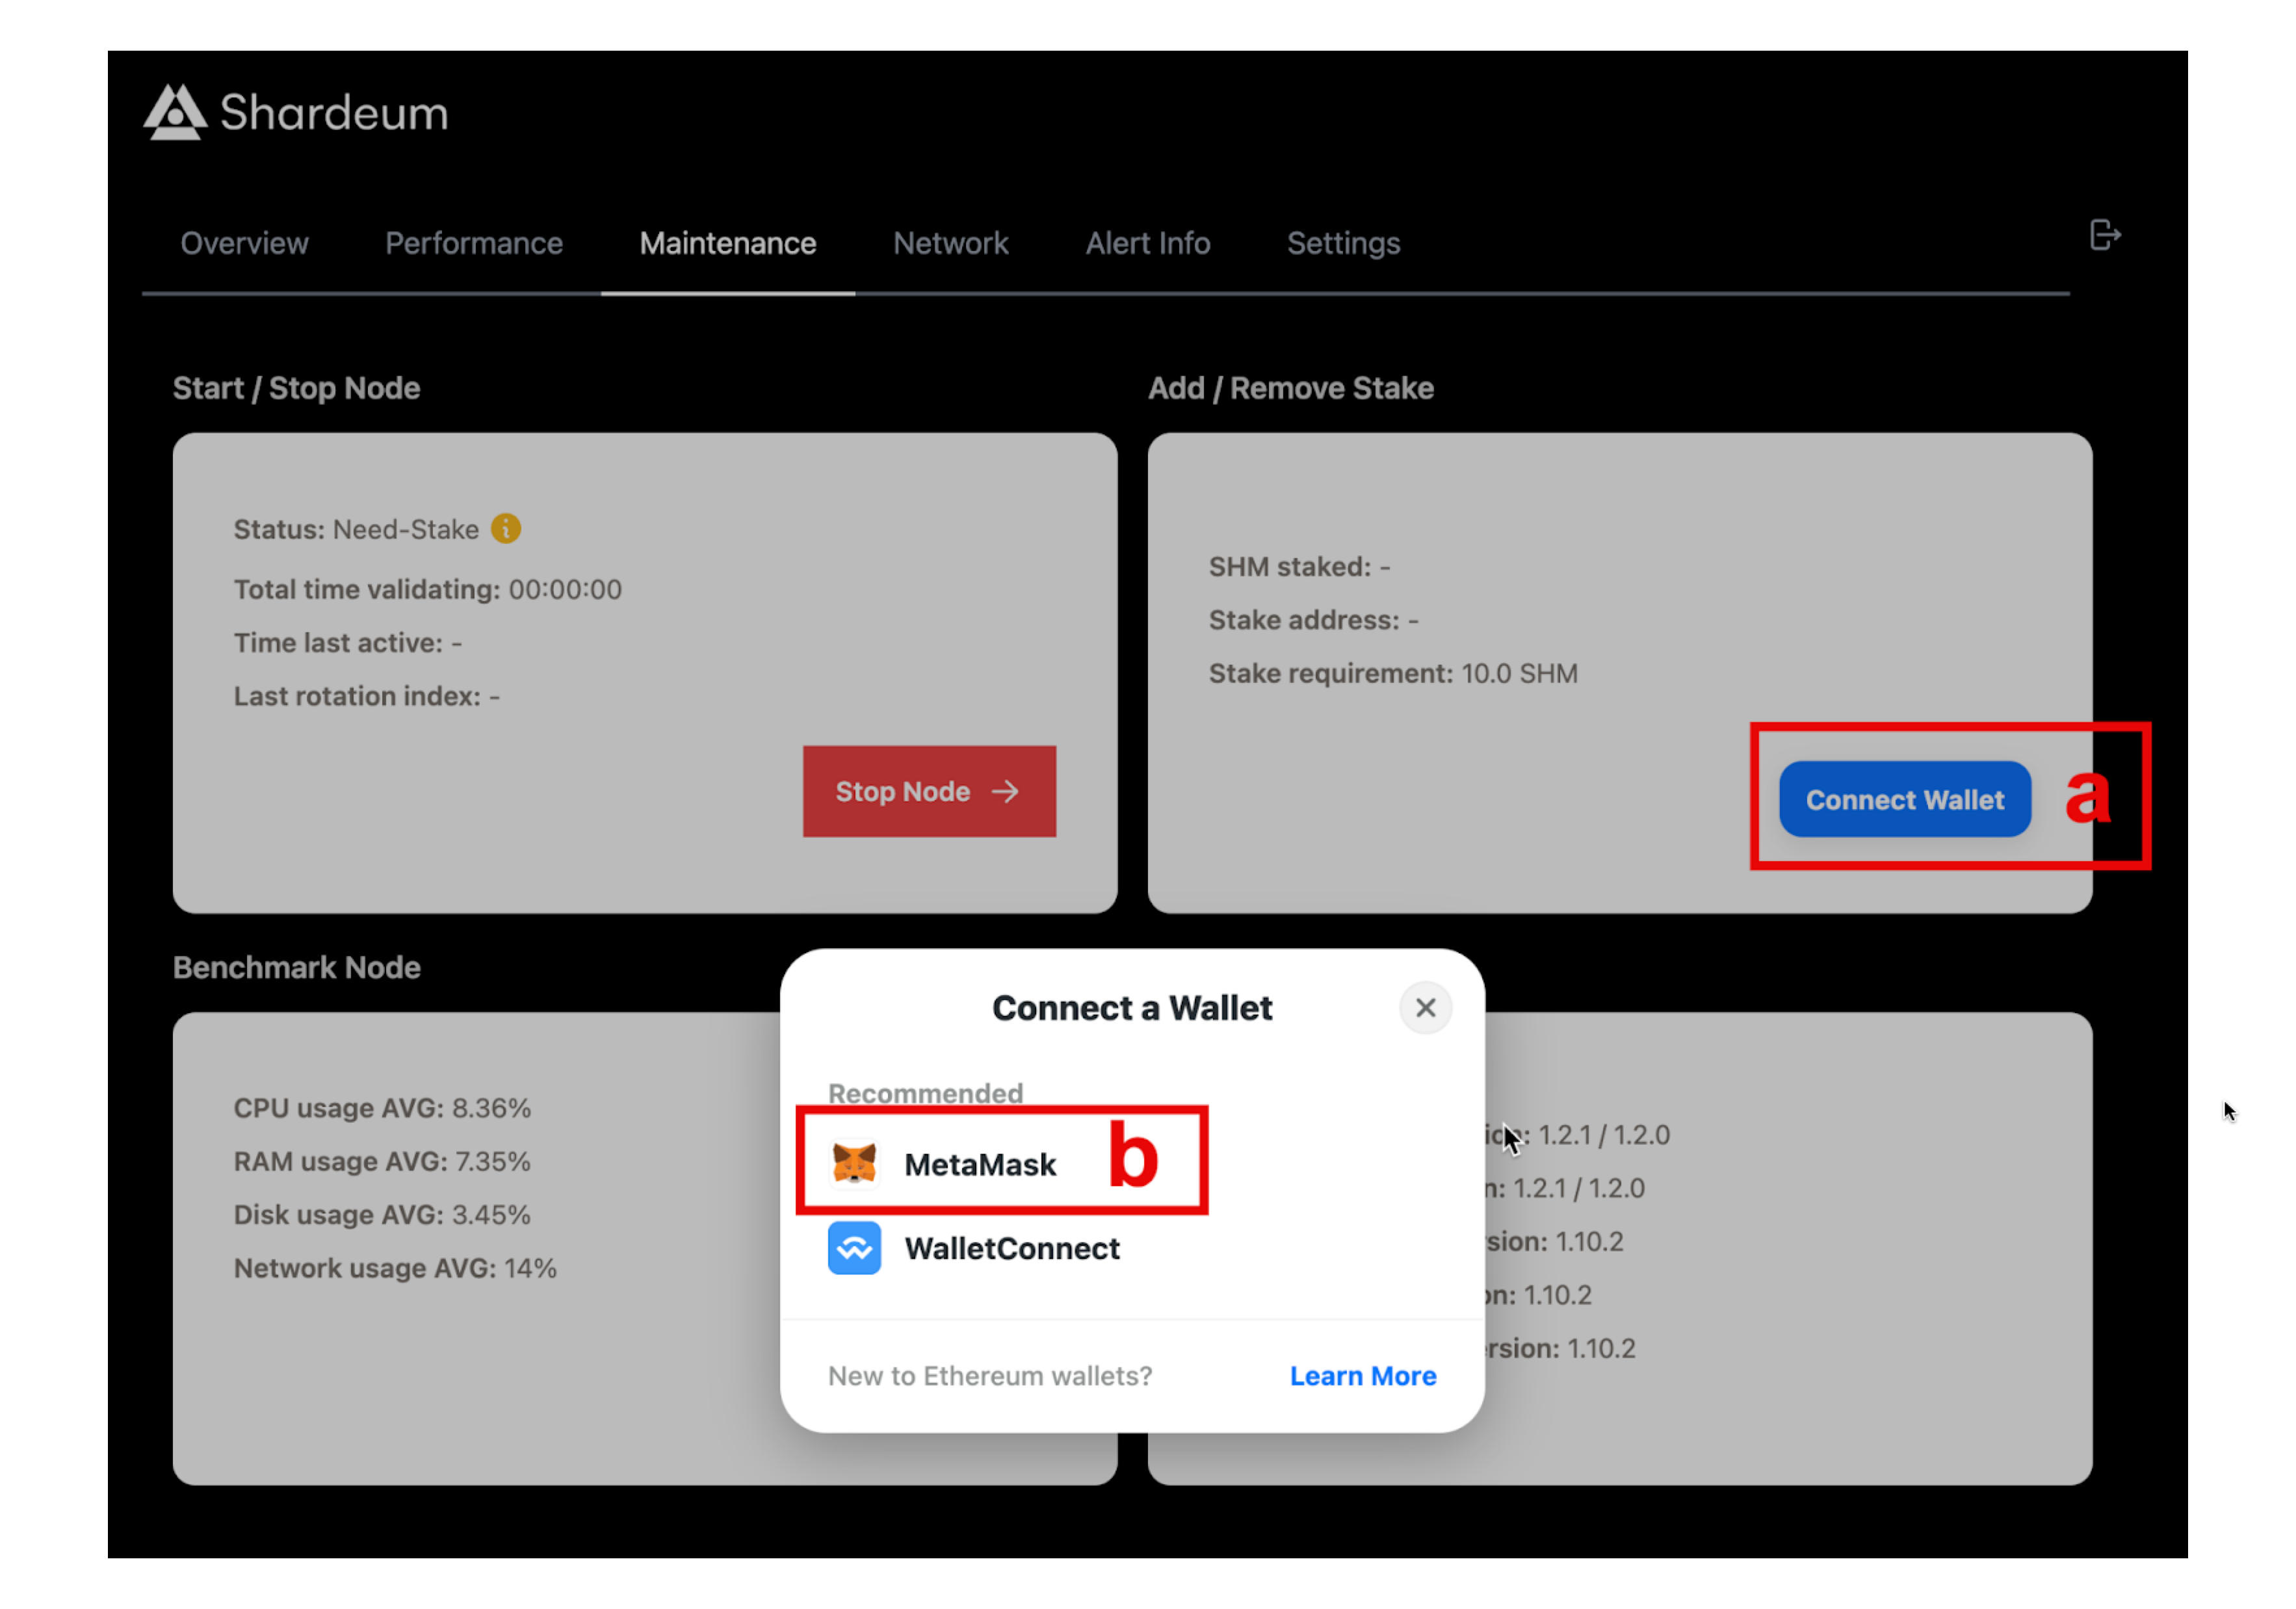Click the Status: Need-Stake text

356,529
